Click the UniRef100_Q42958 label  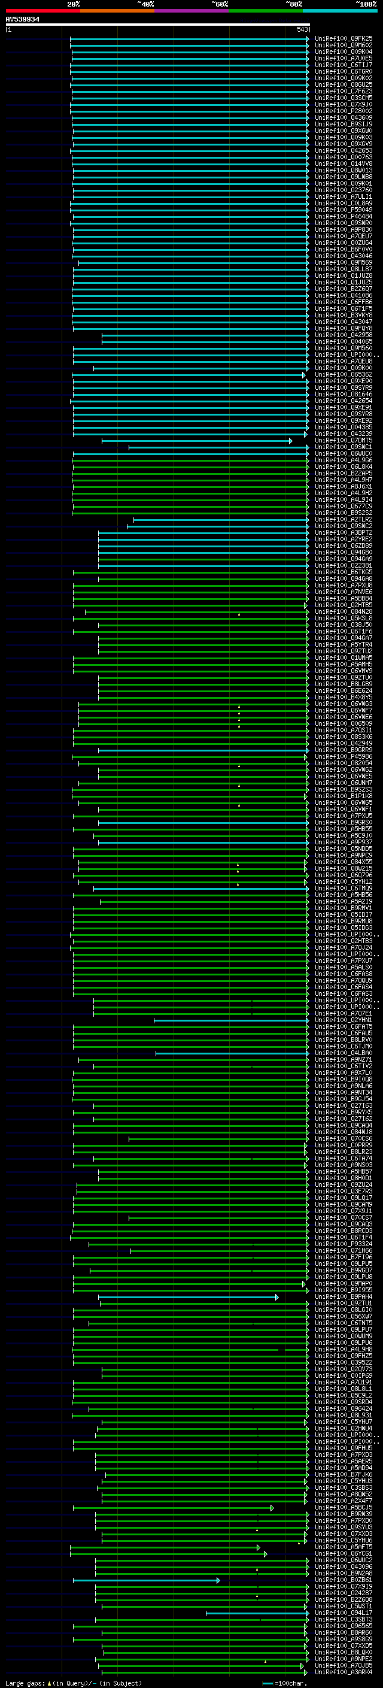point(344,335)
